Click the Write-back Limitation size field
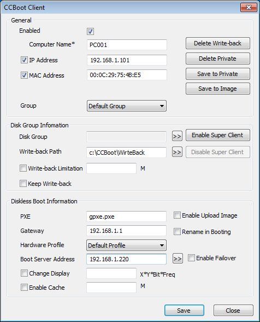 pyautogui.click(x=111, y=168)
